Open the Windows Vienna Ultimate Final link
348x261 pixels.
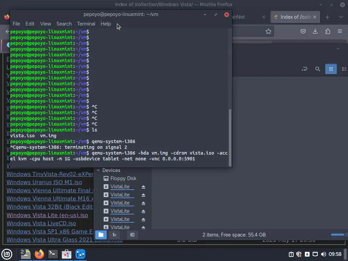pyautogui.click(x=50, y=190)
